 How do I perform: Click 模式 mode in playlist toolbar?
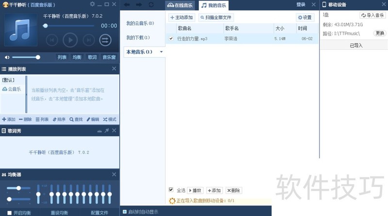point(110,119)
